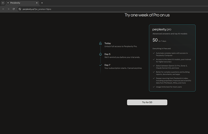Go back to previous page
Screen dimensions: 208x134
coord(3,9)
